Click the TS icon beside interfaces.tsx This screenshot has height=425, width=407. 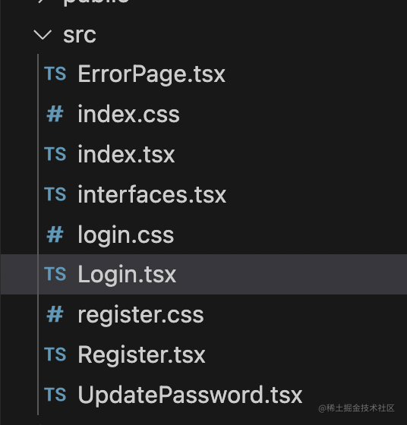pyautogui.click(x=55, y=194)
